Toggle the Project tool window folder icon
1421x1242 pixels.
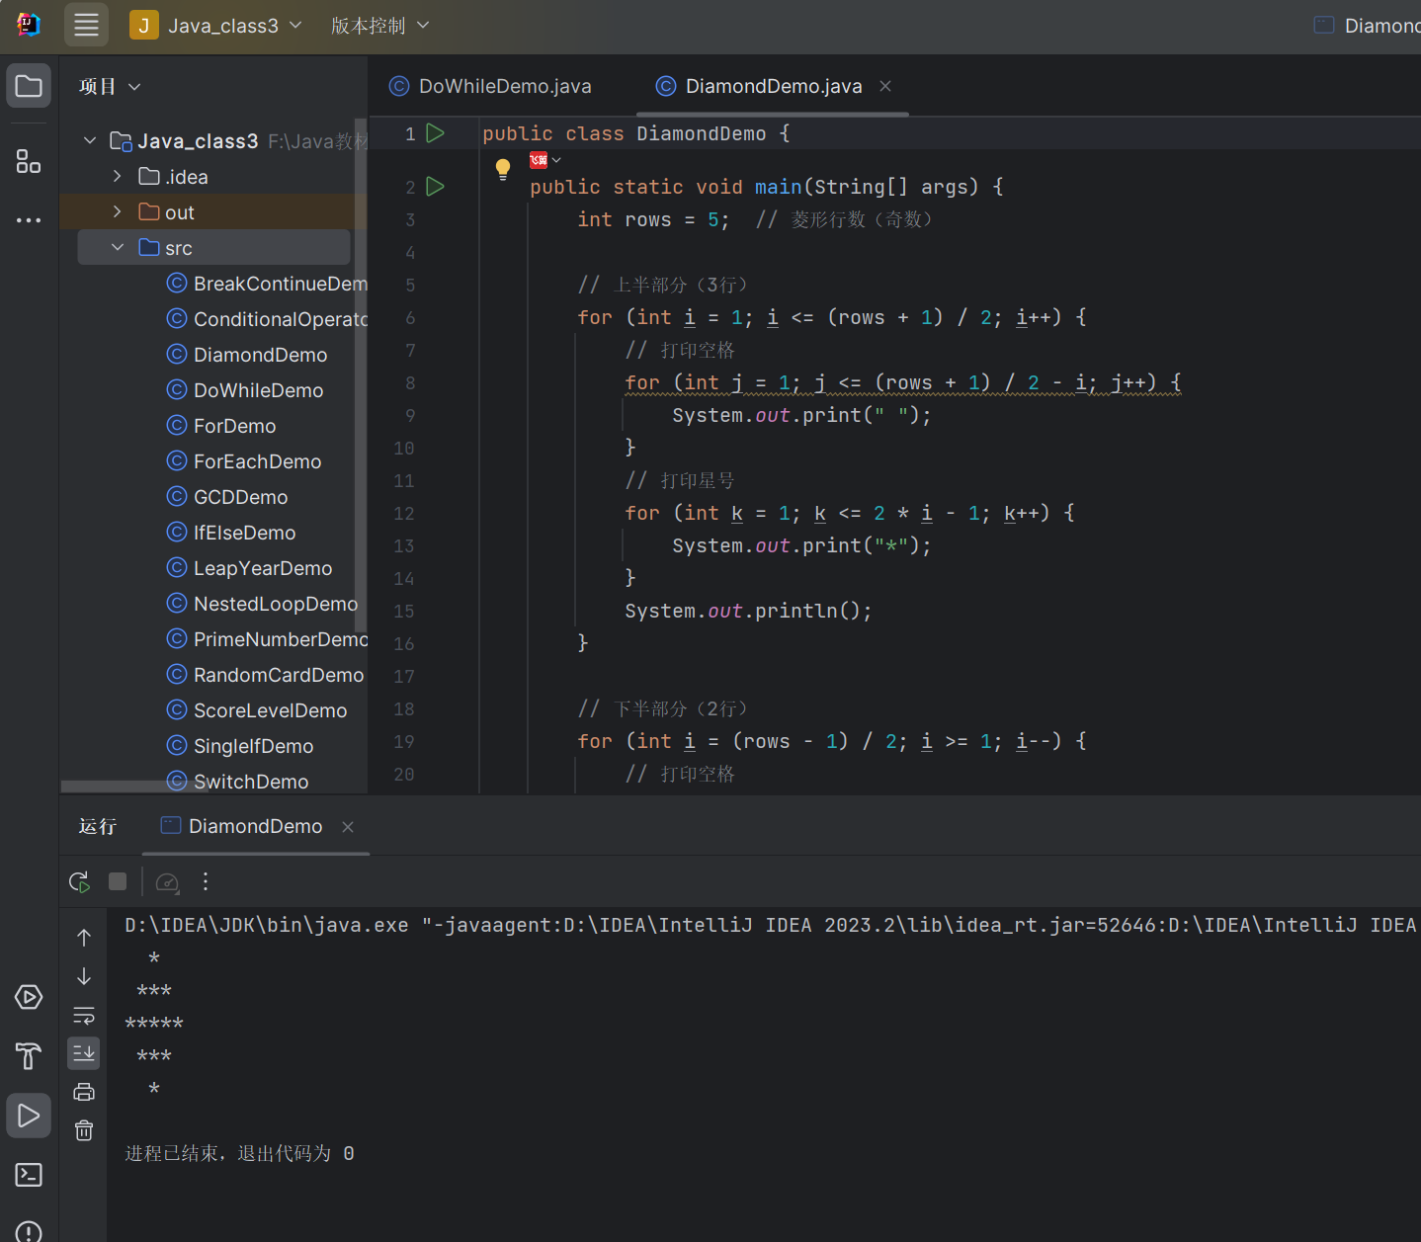pyautogui.click(x=29, y=86)
